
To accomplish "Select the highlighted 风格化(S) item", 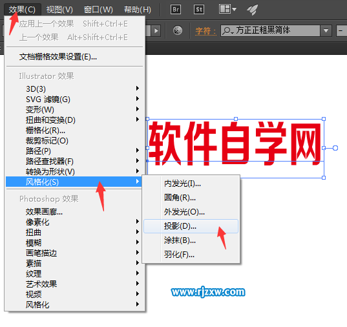I will 74,182.
